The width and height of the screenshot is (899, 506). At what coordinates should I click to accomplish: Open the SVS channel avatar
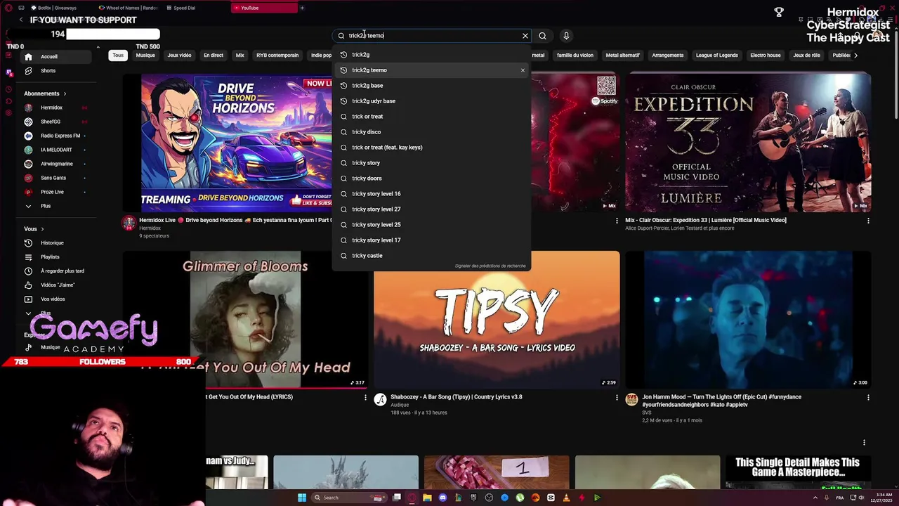631,400
